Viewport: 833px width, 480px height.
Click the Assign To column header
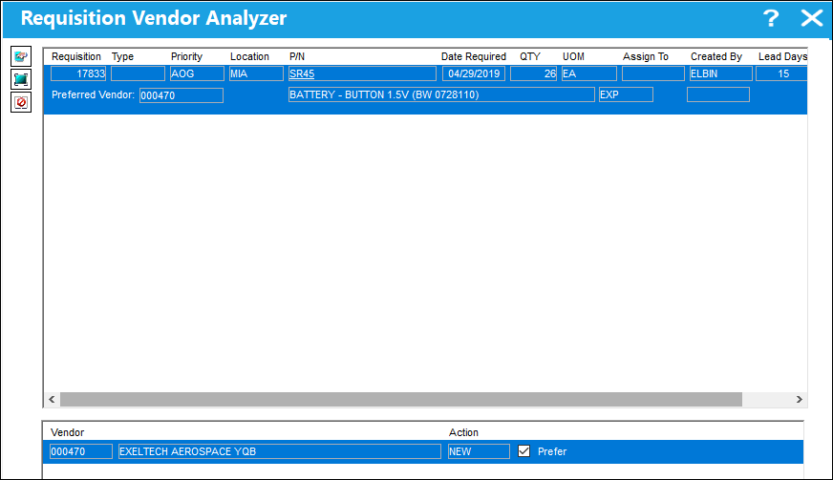[646, 57]
